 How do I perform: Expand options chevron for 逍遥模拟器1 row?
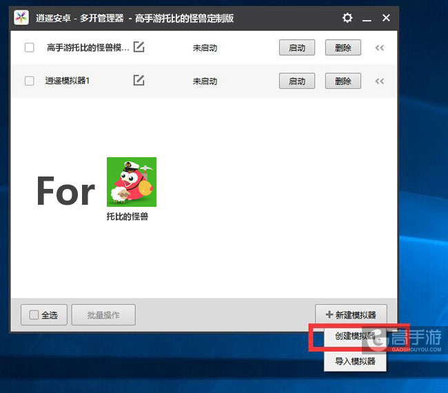(x=380, y=81)
